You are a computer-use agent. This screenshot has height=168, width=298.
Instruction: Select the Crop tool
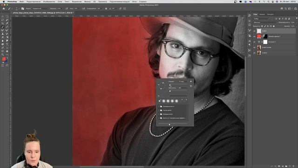click(3, 23)
